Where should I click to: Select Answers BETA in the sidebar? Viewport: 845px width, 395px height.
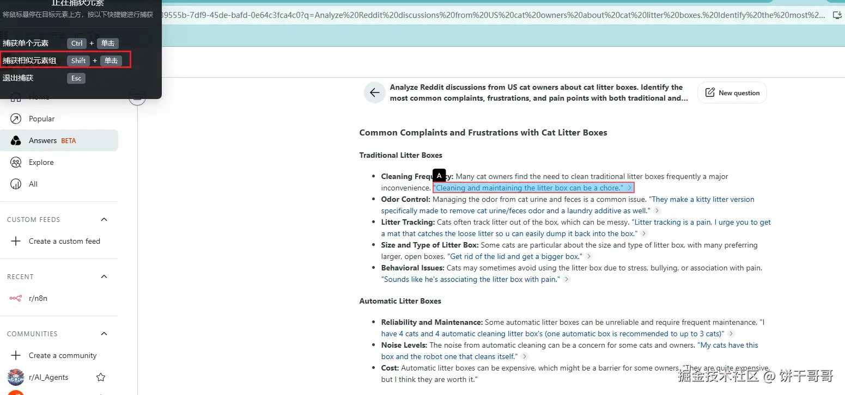tap(59, 140)
